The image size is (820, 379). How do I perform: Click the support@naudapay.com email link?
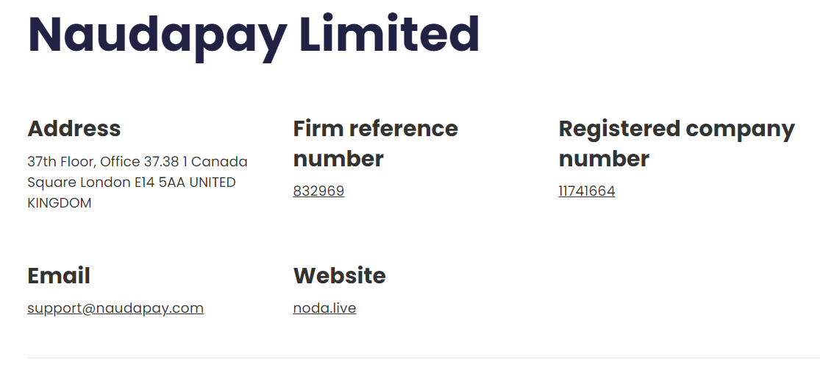115,308
